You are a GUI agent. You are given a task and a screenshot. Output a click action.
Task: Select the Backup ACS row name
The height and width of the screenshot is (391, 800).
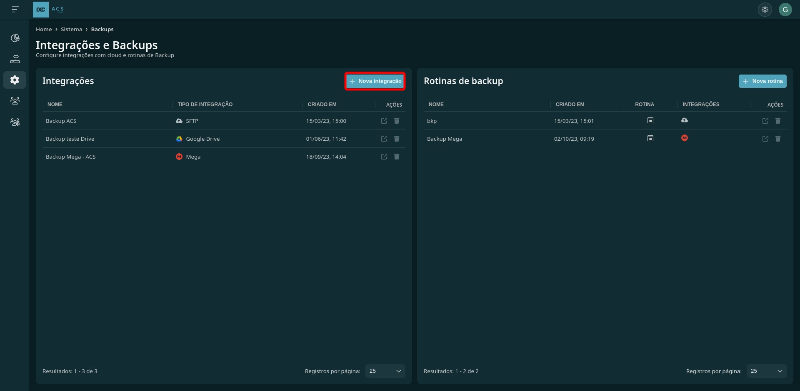click(61, 121)
